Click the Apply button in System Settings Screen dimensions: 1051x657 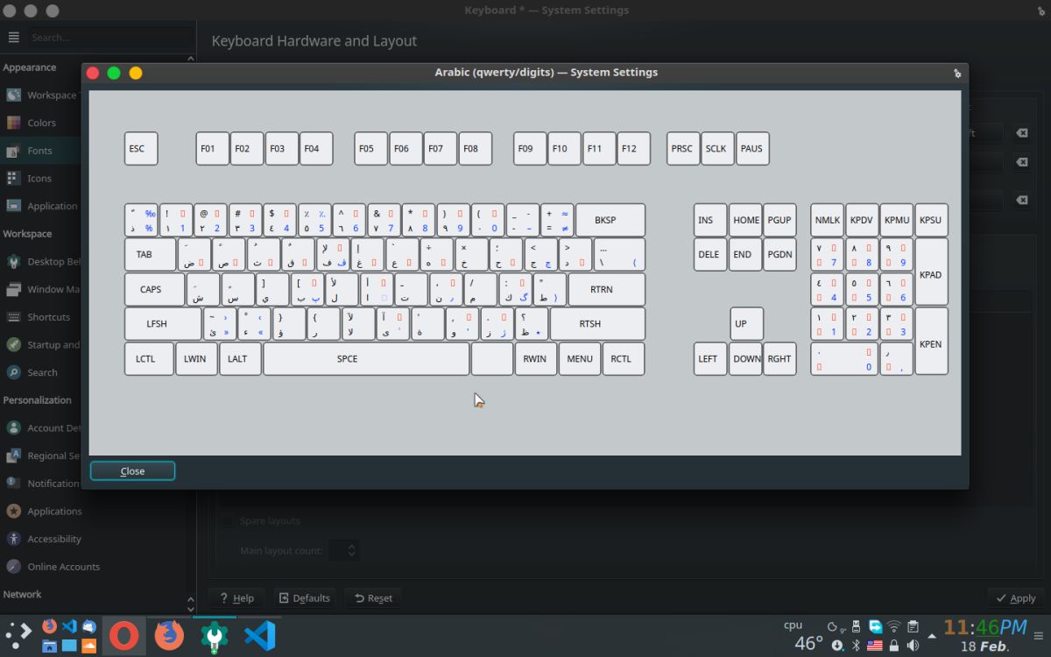1015,598
